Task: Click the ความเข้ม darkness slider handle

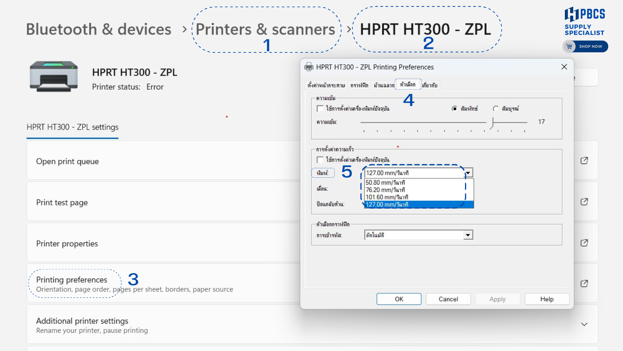Action: [492, 122]
